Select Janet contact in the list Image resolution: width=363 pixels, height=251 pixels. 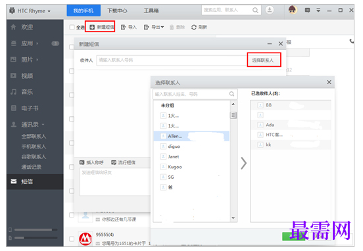click(x=191, y=156)
